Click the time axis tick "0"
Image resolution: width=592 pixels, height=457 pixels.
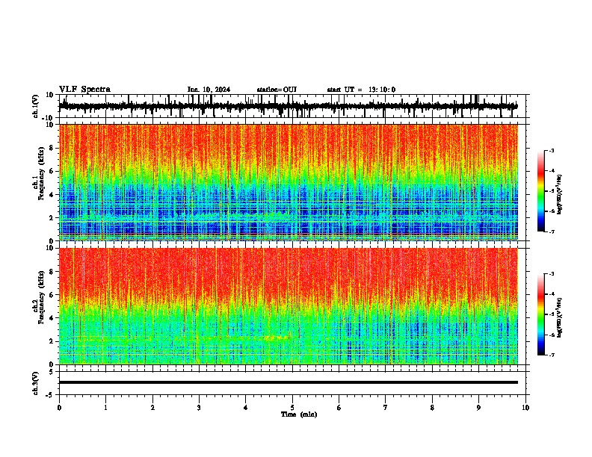coord(59,408)
